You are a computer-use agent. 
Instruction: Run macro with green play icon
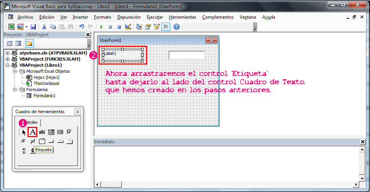101,27
